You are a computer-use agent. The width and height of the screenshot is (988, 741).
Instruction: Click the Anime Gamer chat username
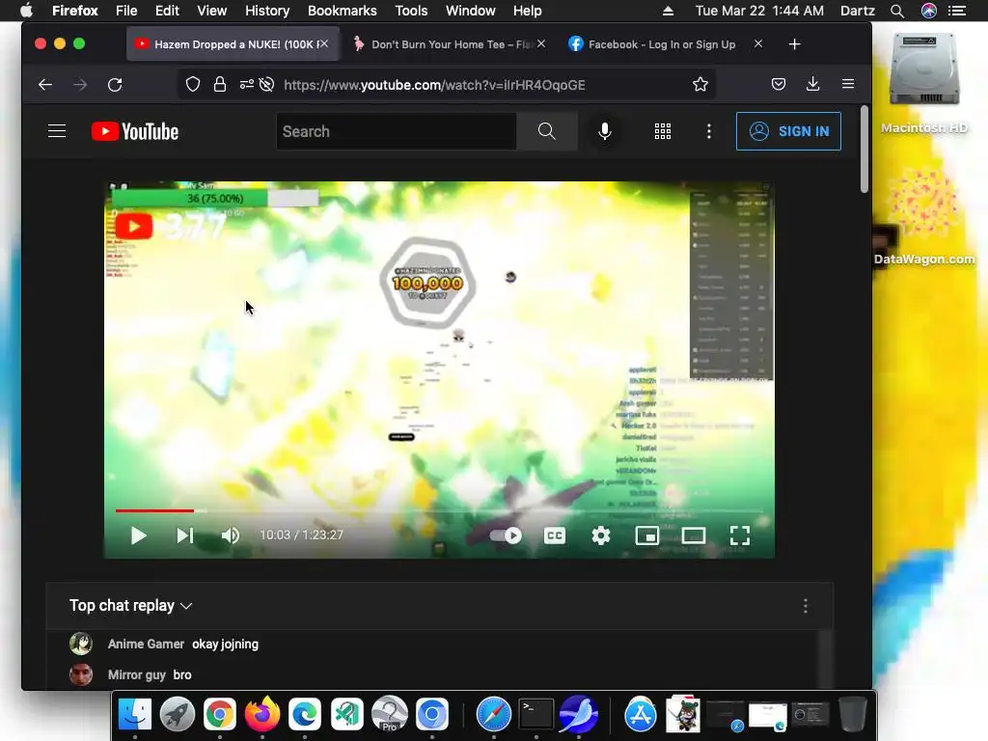(146, 644)
